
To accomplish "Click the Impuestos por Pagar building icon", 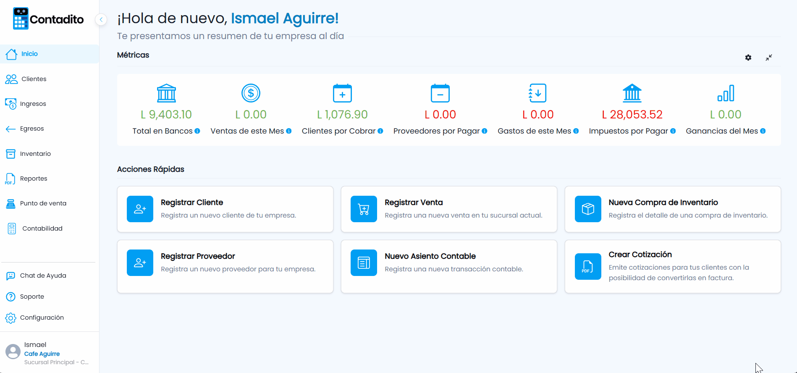I will (x=632, y=93).
